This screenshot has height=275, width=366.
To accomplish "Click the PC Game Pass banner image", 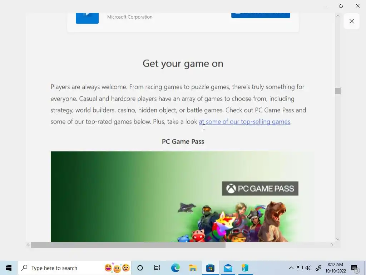I will [x=183, y=197].
